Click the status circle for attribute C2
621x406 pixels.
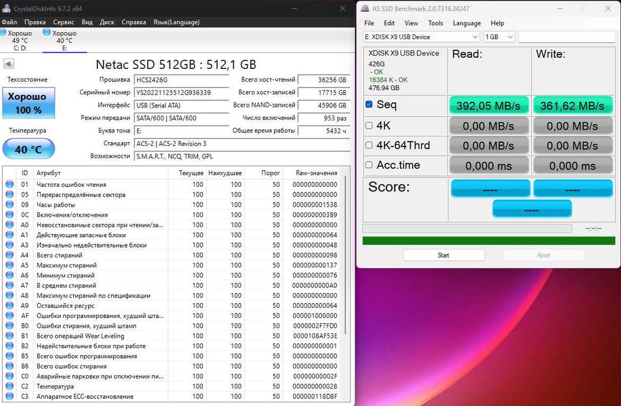[x=9, y=386]
